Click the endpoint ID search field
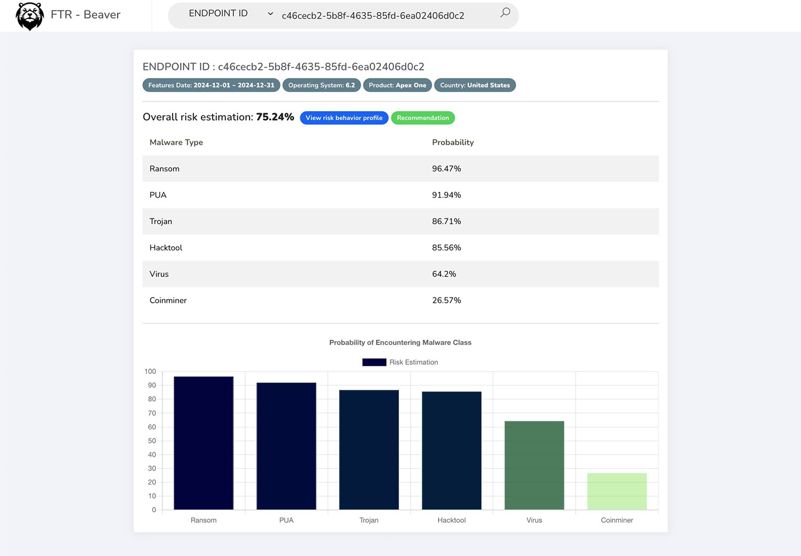Viewport: 801px width, 556px height. pos(384,16)
